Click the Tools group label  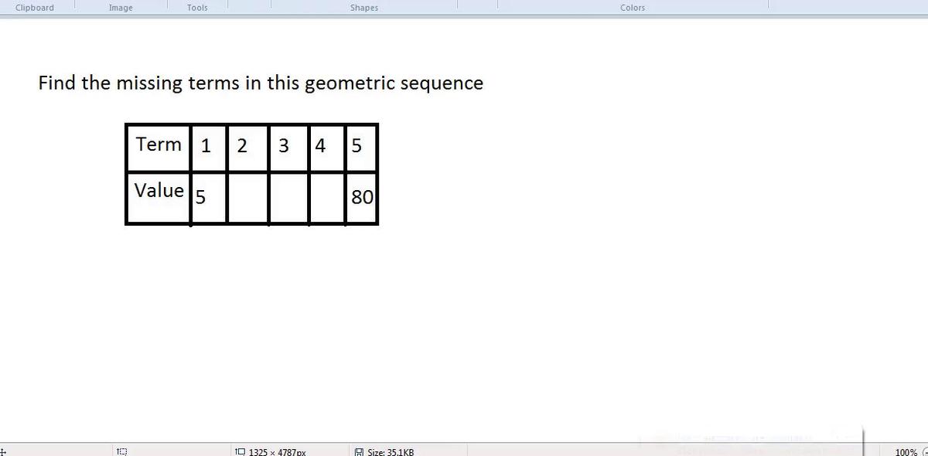click(197, 8)
